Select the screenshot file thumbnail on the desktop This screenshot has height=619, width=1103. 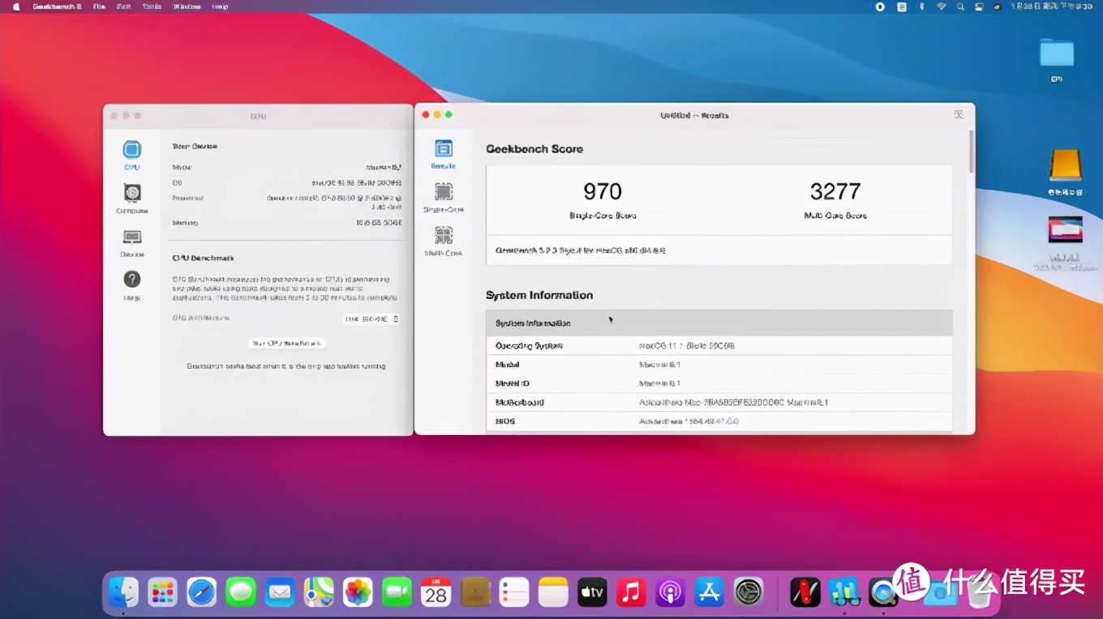tap(1065, 230)
